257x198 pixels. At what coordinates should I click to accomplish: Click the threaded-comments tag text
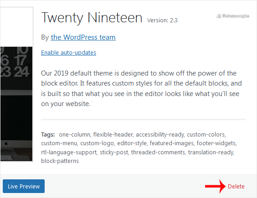click(158, 152)
